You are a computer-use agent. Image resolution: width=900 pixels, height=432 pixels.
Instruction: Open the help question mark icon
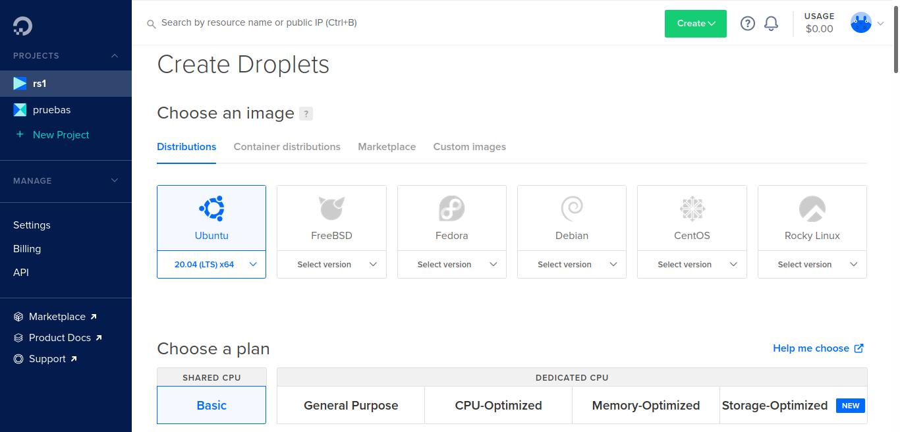click(x=747, y=23)
